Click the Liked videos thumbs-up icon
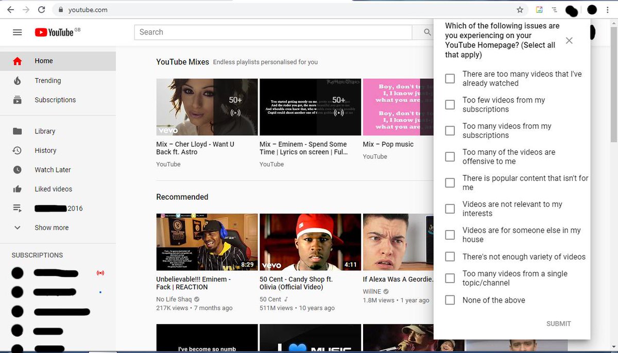Screen dimensions: 618x353 (18, 189)
